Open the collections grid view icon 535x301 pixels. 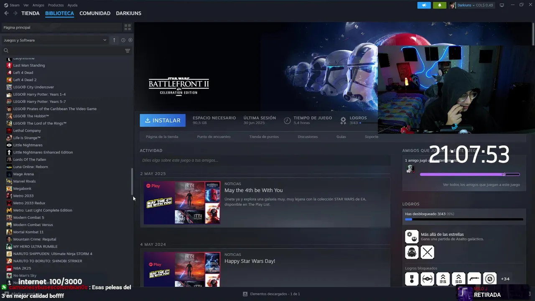127,27
